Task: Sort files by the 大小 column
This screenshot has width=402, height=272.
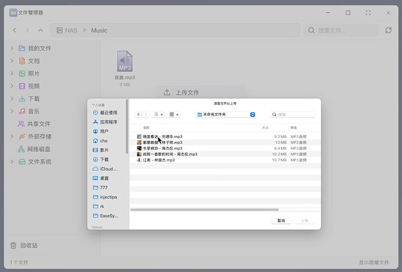Action: pos(265,127)
